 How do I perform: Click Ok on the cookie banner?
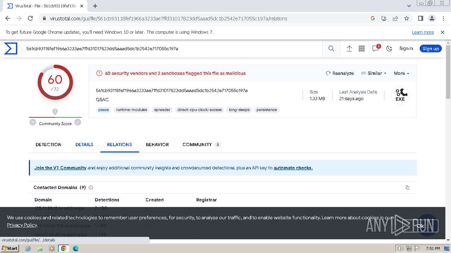(x=420, y=226)
